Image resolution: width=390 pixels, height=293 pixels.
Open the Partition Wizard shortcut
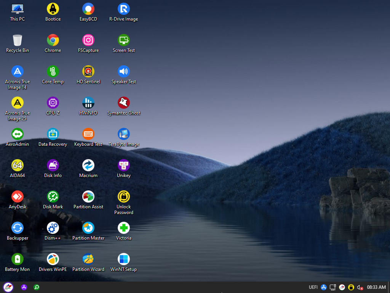[x=88, y=259]
